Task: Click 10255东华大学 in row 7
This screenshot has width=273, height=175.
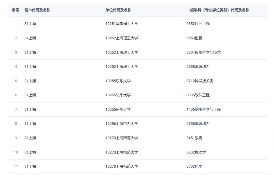Action: [x=118, y=109]
